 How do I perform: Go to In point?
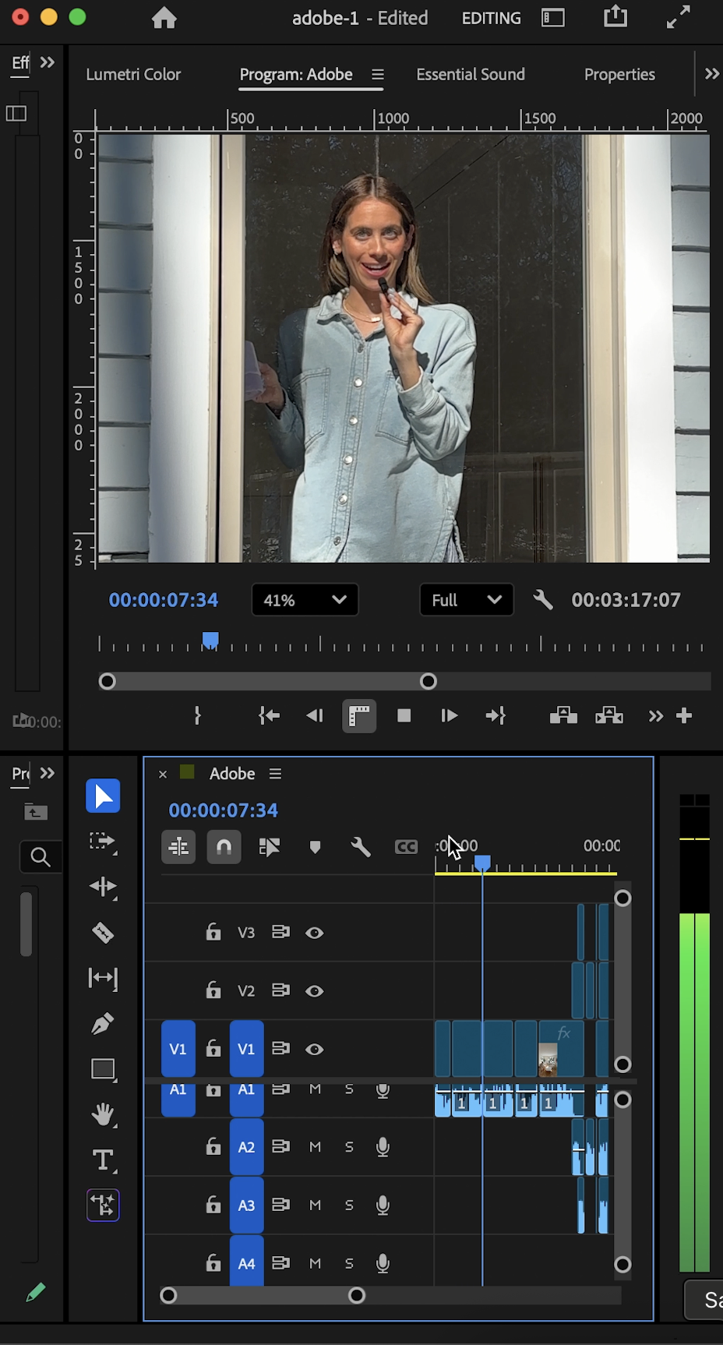click(269, 715)
